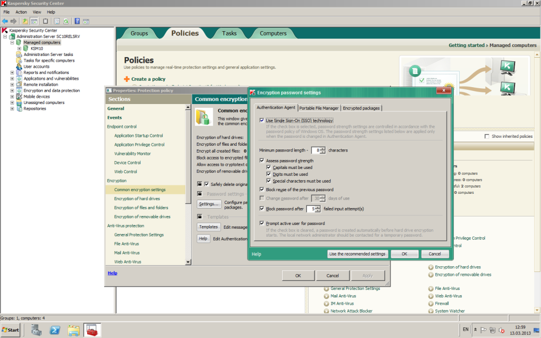This screenshot has height=338, width=541.
Task: Click the muted volume tray icon
Action: click(x=501, y=330)
